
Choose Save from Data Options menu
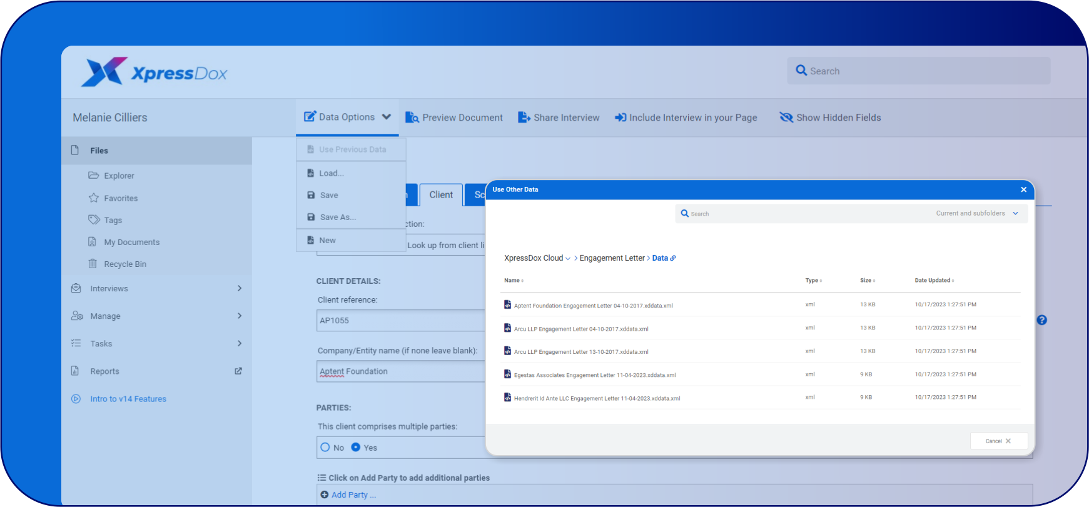(351, 195)
